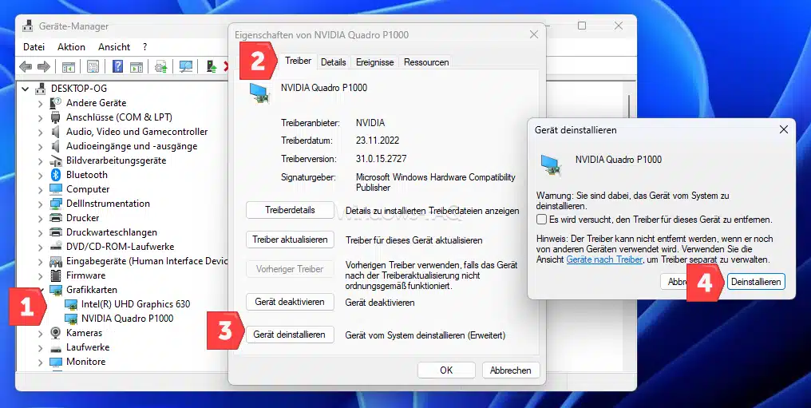Select NVIDIA Quadro P1000 in device tree
Screen dimensions: 811x408
click(x=127, y=319)
